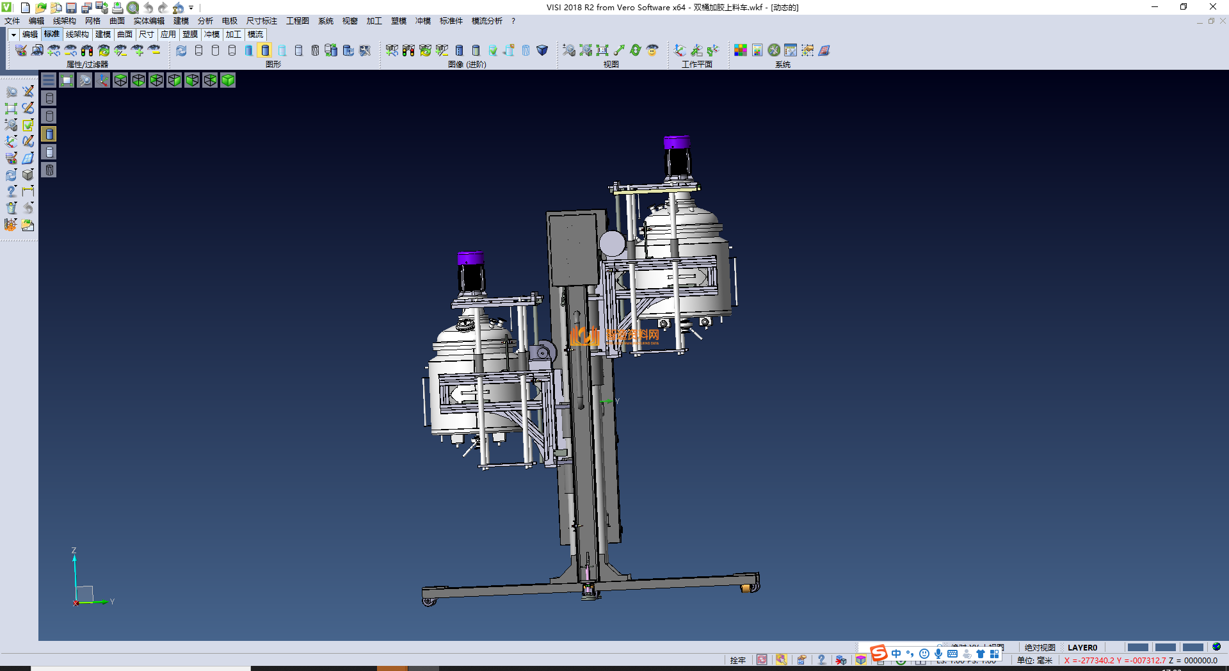
Task: Click the traffic light filter icon
Action: [x=87, y=51]
